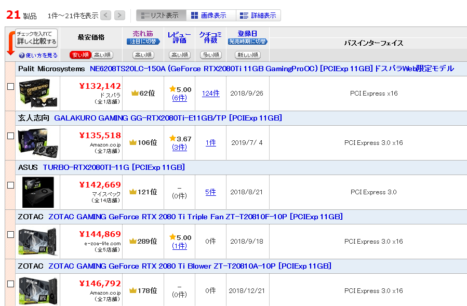The image size is (467, 306).
Task: Click the バスインターフェイス column header
Action: pyautogui.click(x=374, y=43)
